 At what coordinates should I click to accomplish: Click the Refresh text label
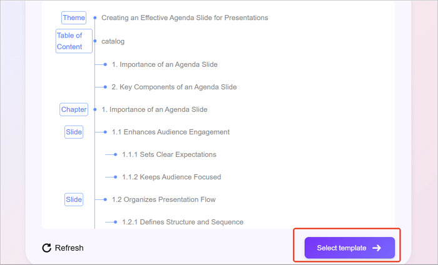tap(69, 248)
